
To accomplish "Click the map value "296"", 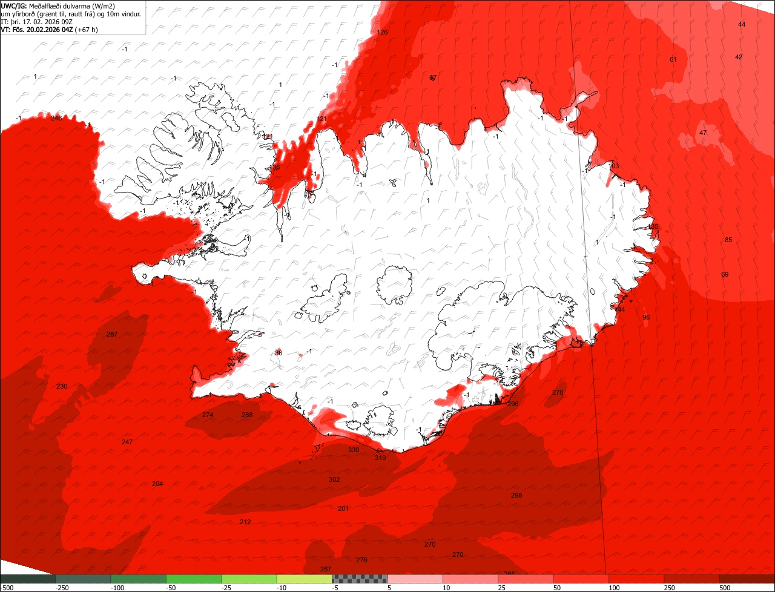I will [513, 404].
